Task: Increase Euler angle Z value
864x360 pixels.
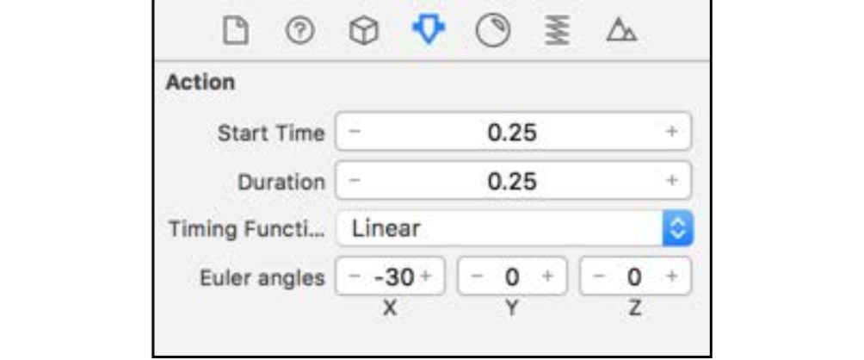Action: click(671, 276)
